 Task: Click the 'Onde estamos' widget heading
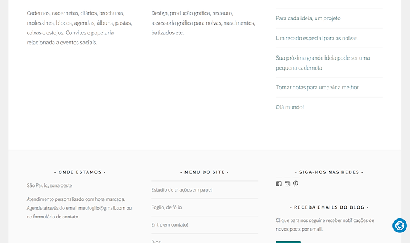point(80,172)
